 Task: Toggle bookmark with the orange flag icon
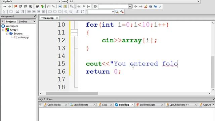pyautogui.click(x=16, y=6)
